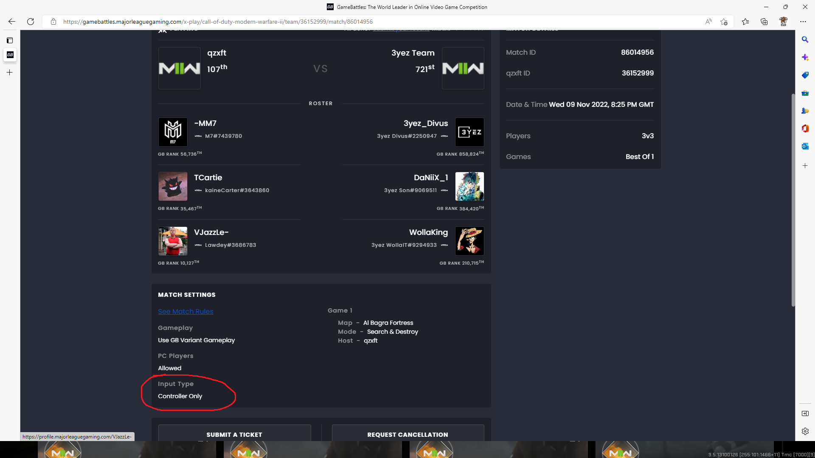Viewport: 815px width, 458px height.
Task: Select the GameBattles vertical tab
Action: click(10, 55)
